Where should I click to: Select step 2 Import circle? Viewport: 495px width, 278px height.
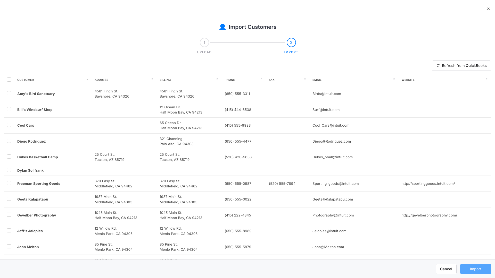point(291,42)
